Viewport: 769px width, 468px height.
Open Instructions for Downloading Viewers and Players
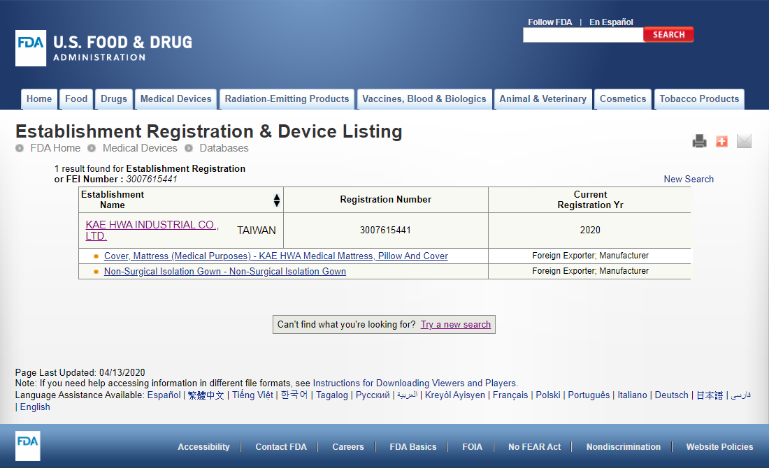(415, 383)
